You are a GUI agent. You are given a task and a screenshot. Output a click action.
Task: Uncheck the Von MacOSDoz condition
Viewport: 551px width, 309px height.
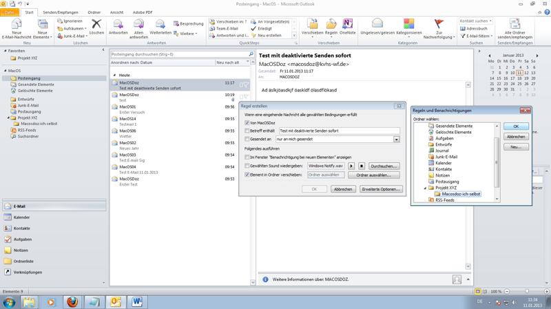tap(247, 123)
